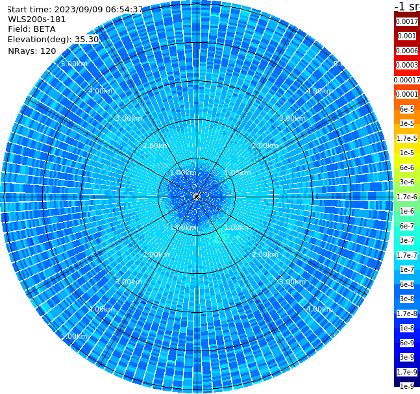The height and width of the screenshot is (394, 420).
Task: Click the 1.7e-9 colorbar tick label
Action: tap(407, 372)
